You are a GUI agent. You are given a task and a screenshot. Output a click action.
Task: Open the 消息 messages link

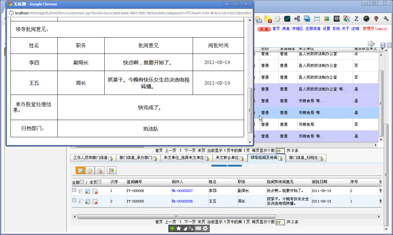pyautogui.click(x=286, y=29)
